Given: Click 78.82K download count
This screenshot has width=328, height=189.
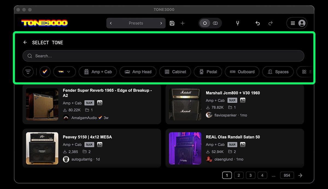Looking at the screenshot, I should (218, 107).
